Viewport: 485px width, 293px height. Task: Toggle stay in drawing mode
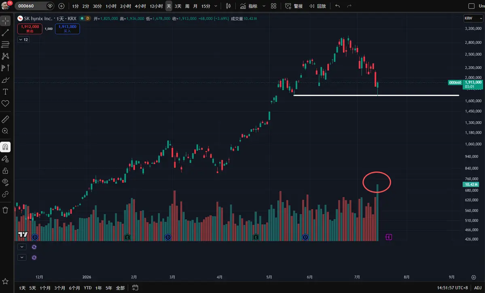[5, 159]
